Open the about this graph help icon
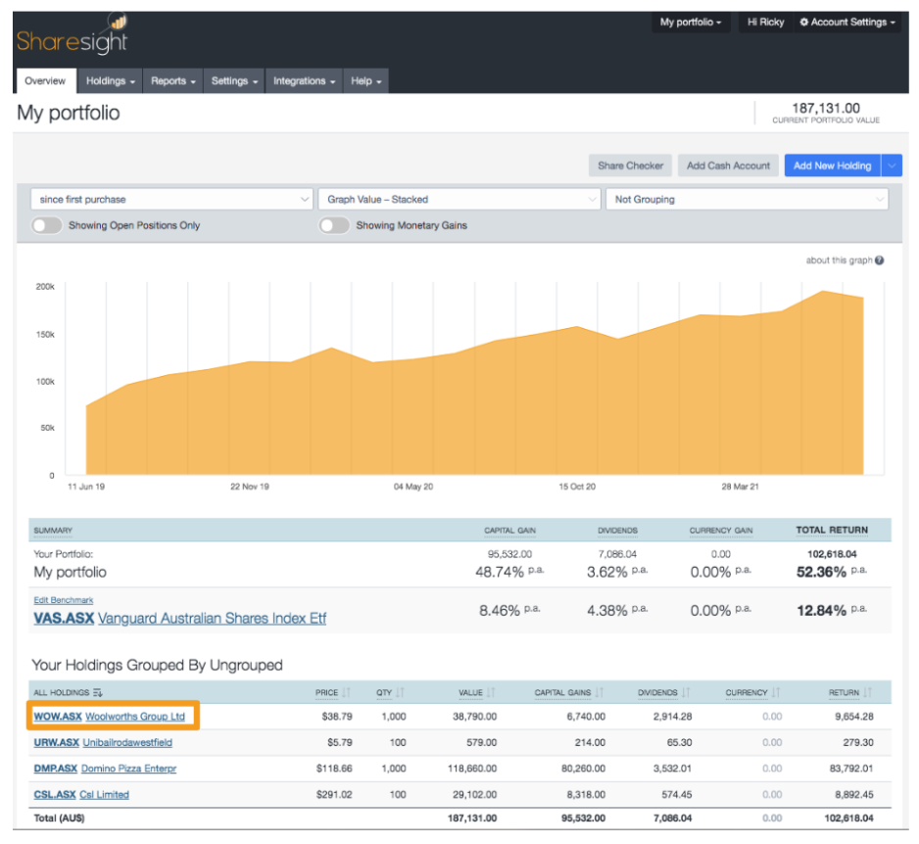919x844 pixels. pos(879,260)
